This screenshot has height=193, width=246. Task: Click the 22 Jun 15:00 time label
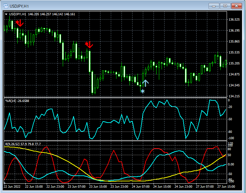click(x=34, y=187)
